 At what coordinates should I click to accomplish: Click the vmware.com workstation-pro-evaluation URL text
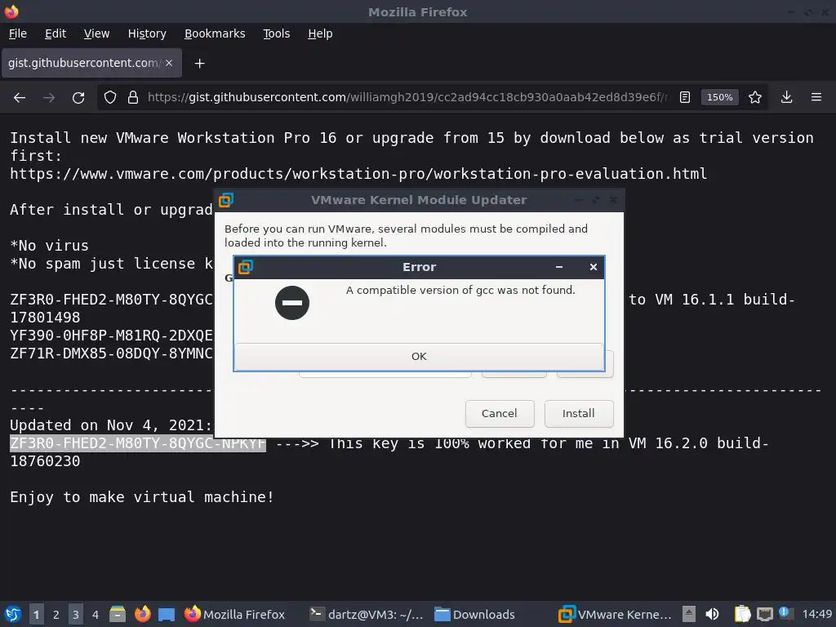click(358, 174)
